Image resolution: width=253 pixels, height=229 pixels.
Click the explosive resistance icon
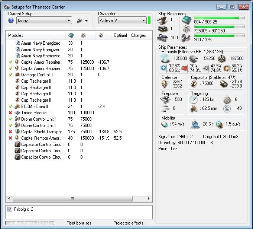click(227, 69)
